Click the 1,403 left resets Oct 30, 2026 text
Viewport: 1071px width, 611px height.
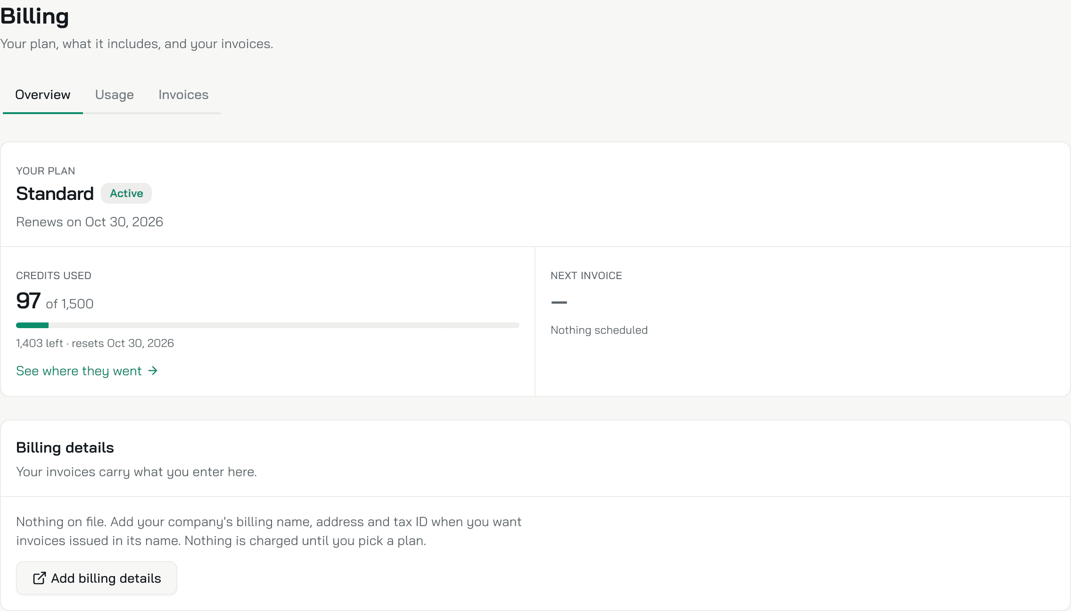[95, 343]
